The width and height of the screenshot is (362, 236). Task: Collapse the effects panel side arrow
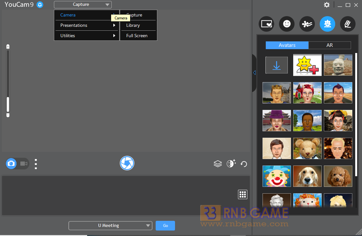[254, 73]
